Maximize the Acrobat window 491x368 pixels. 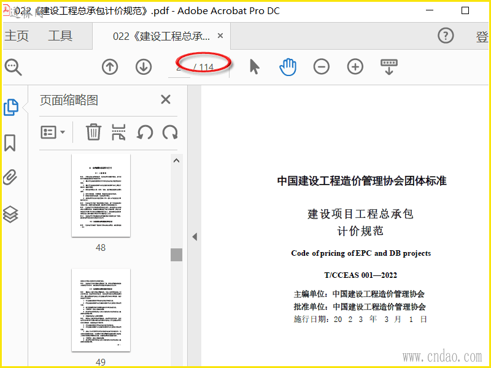(465, 10)
